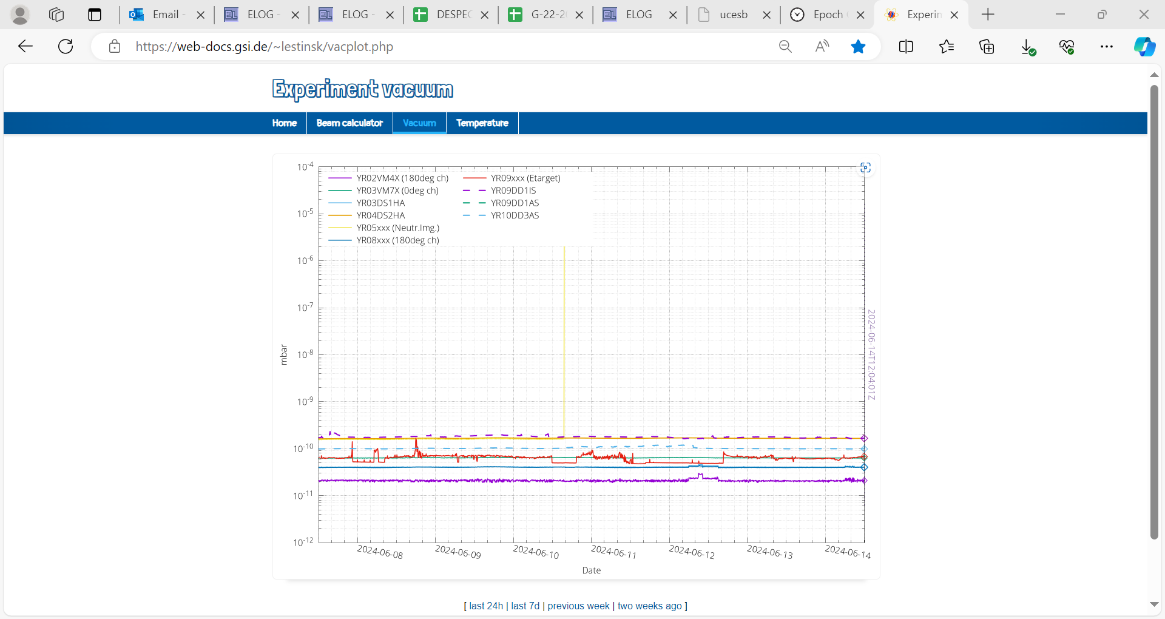The height and width of the screenshot is (619, 1165).
Task: Click the 'two weeks ago' link
Action: (x=649, y=606)
